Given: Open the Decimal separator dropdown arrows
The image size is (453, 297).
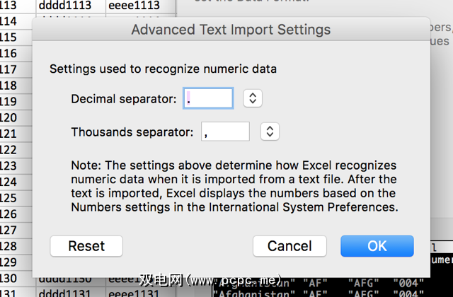Looking at the screenshot, I should point(253,98).
